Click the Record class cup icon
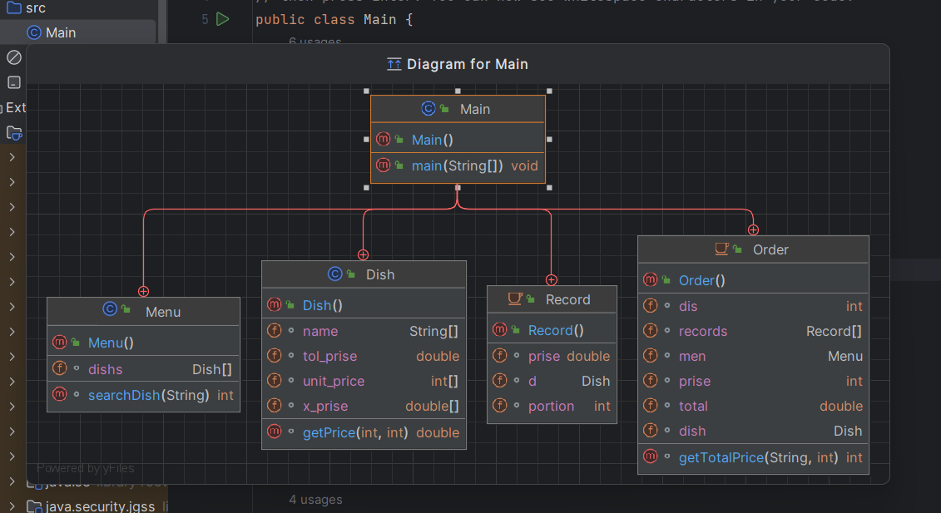941x513 pixels. [516, 299]
